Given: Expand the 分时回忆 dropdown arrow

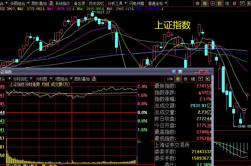Looking at the screenshot, I should tap(31, 79).
